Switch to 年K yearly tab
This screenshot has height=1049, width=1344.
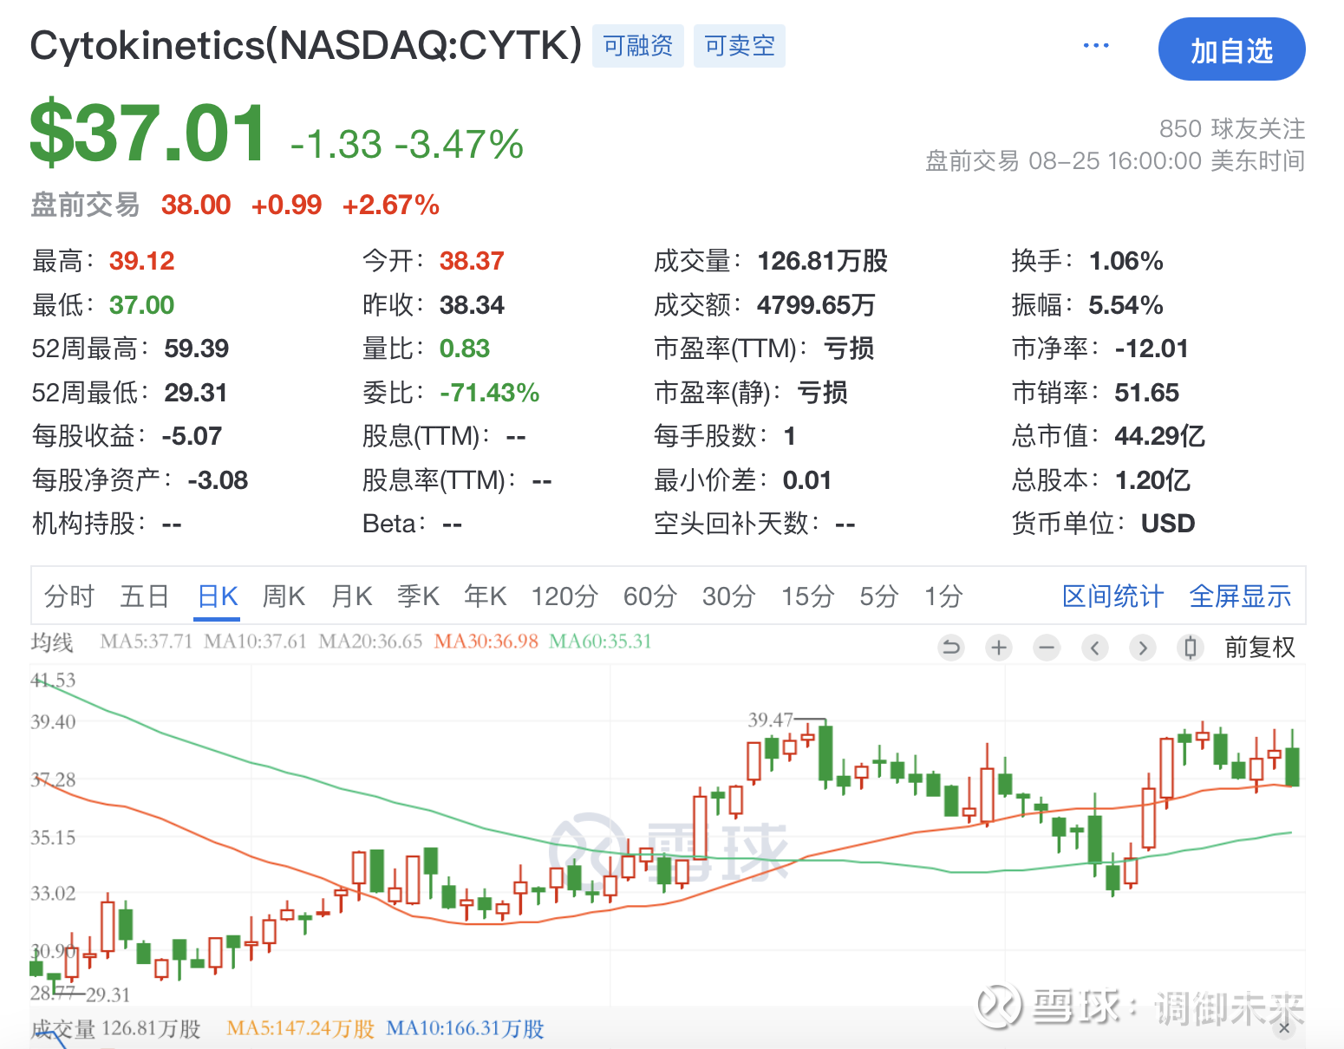[486, 596]
